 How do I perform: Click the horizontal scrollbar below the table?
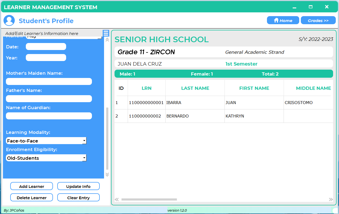(x=149, y=199)
